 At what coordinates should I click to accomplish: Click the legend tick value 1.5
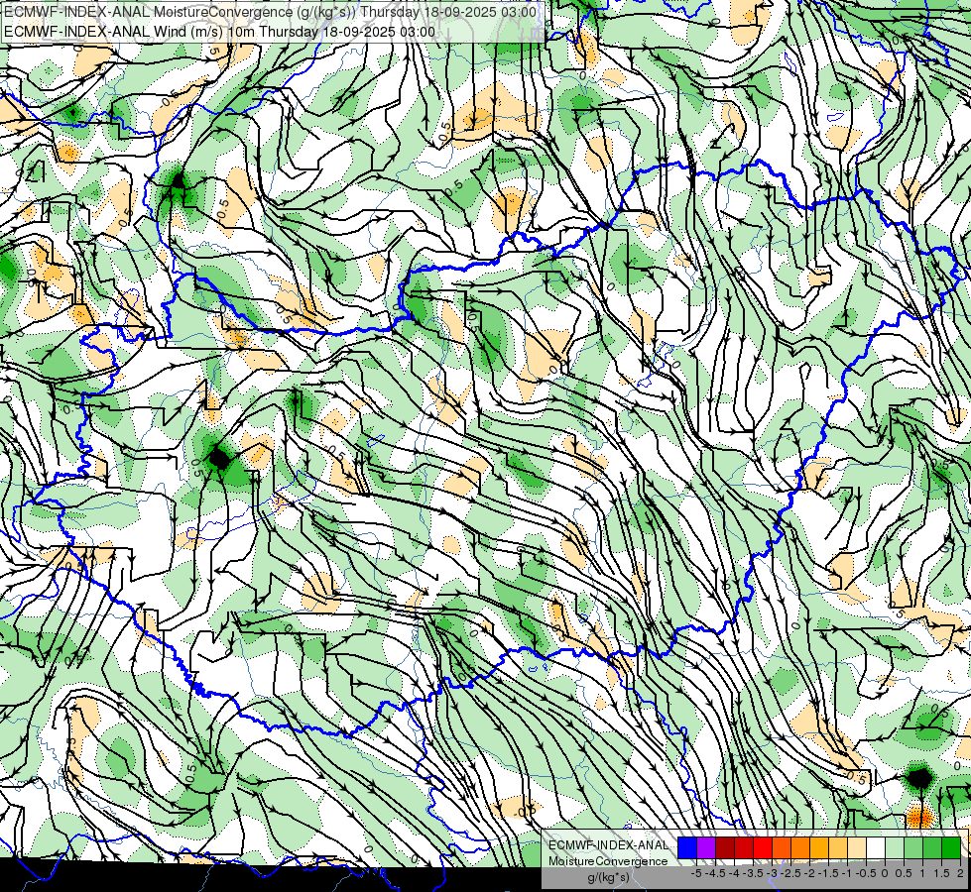click(x=941, y=873)
